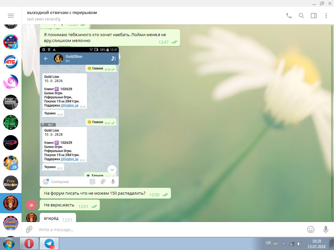Attach a file with the paperclip icon
Screen dimensions: 334x250
(x=29, y=229)
